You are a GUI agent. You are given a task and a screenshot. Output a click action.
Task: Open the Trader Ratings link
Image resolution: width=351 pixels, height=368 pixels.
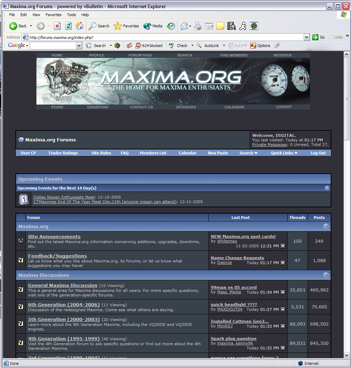coord(63,153)
